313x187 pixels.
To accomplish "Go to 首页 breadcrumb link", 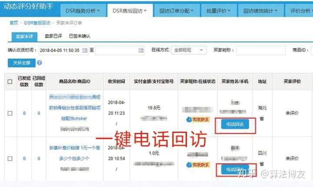I will (14, 23).
